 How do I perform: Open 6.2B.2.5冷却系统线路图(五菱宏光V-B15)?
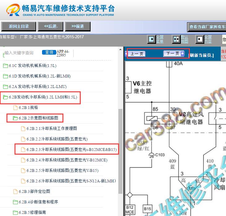tap(62, 171)
